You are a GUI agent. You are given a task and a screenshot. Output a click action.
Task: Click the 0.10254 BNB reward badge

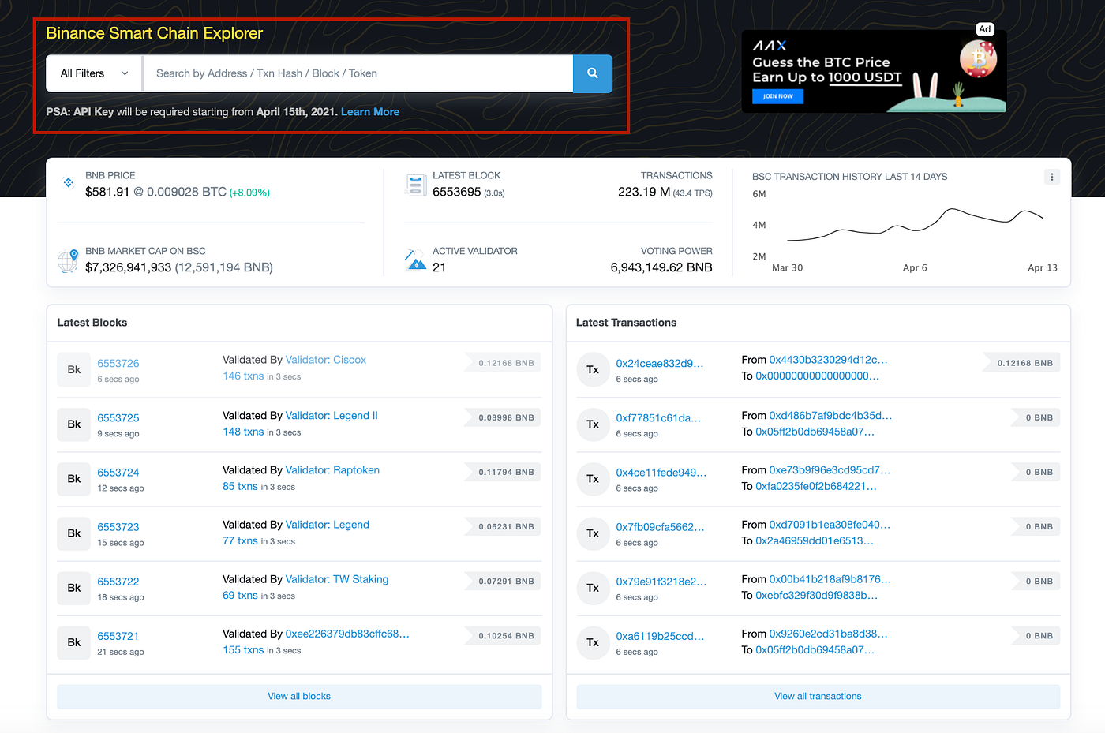pos(502,635)
